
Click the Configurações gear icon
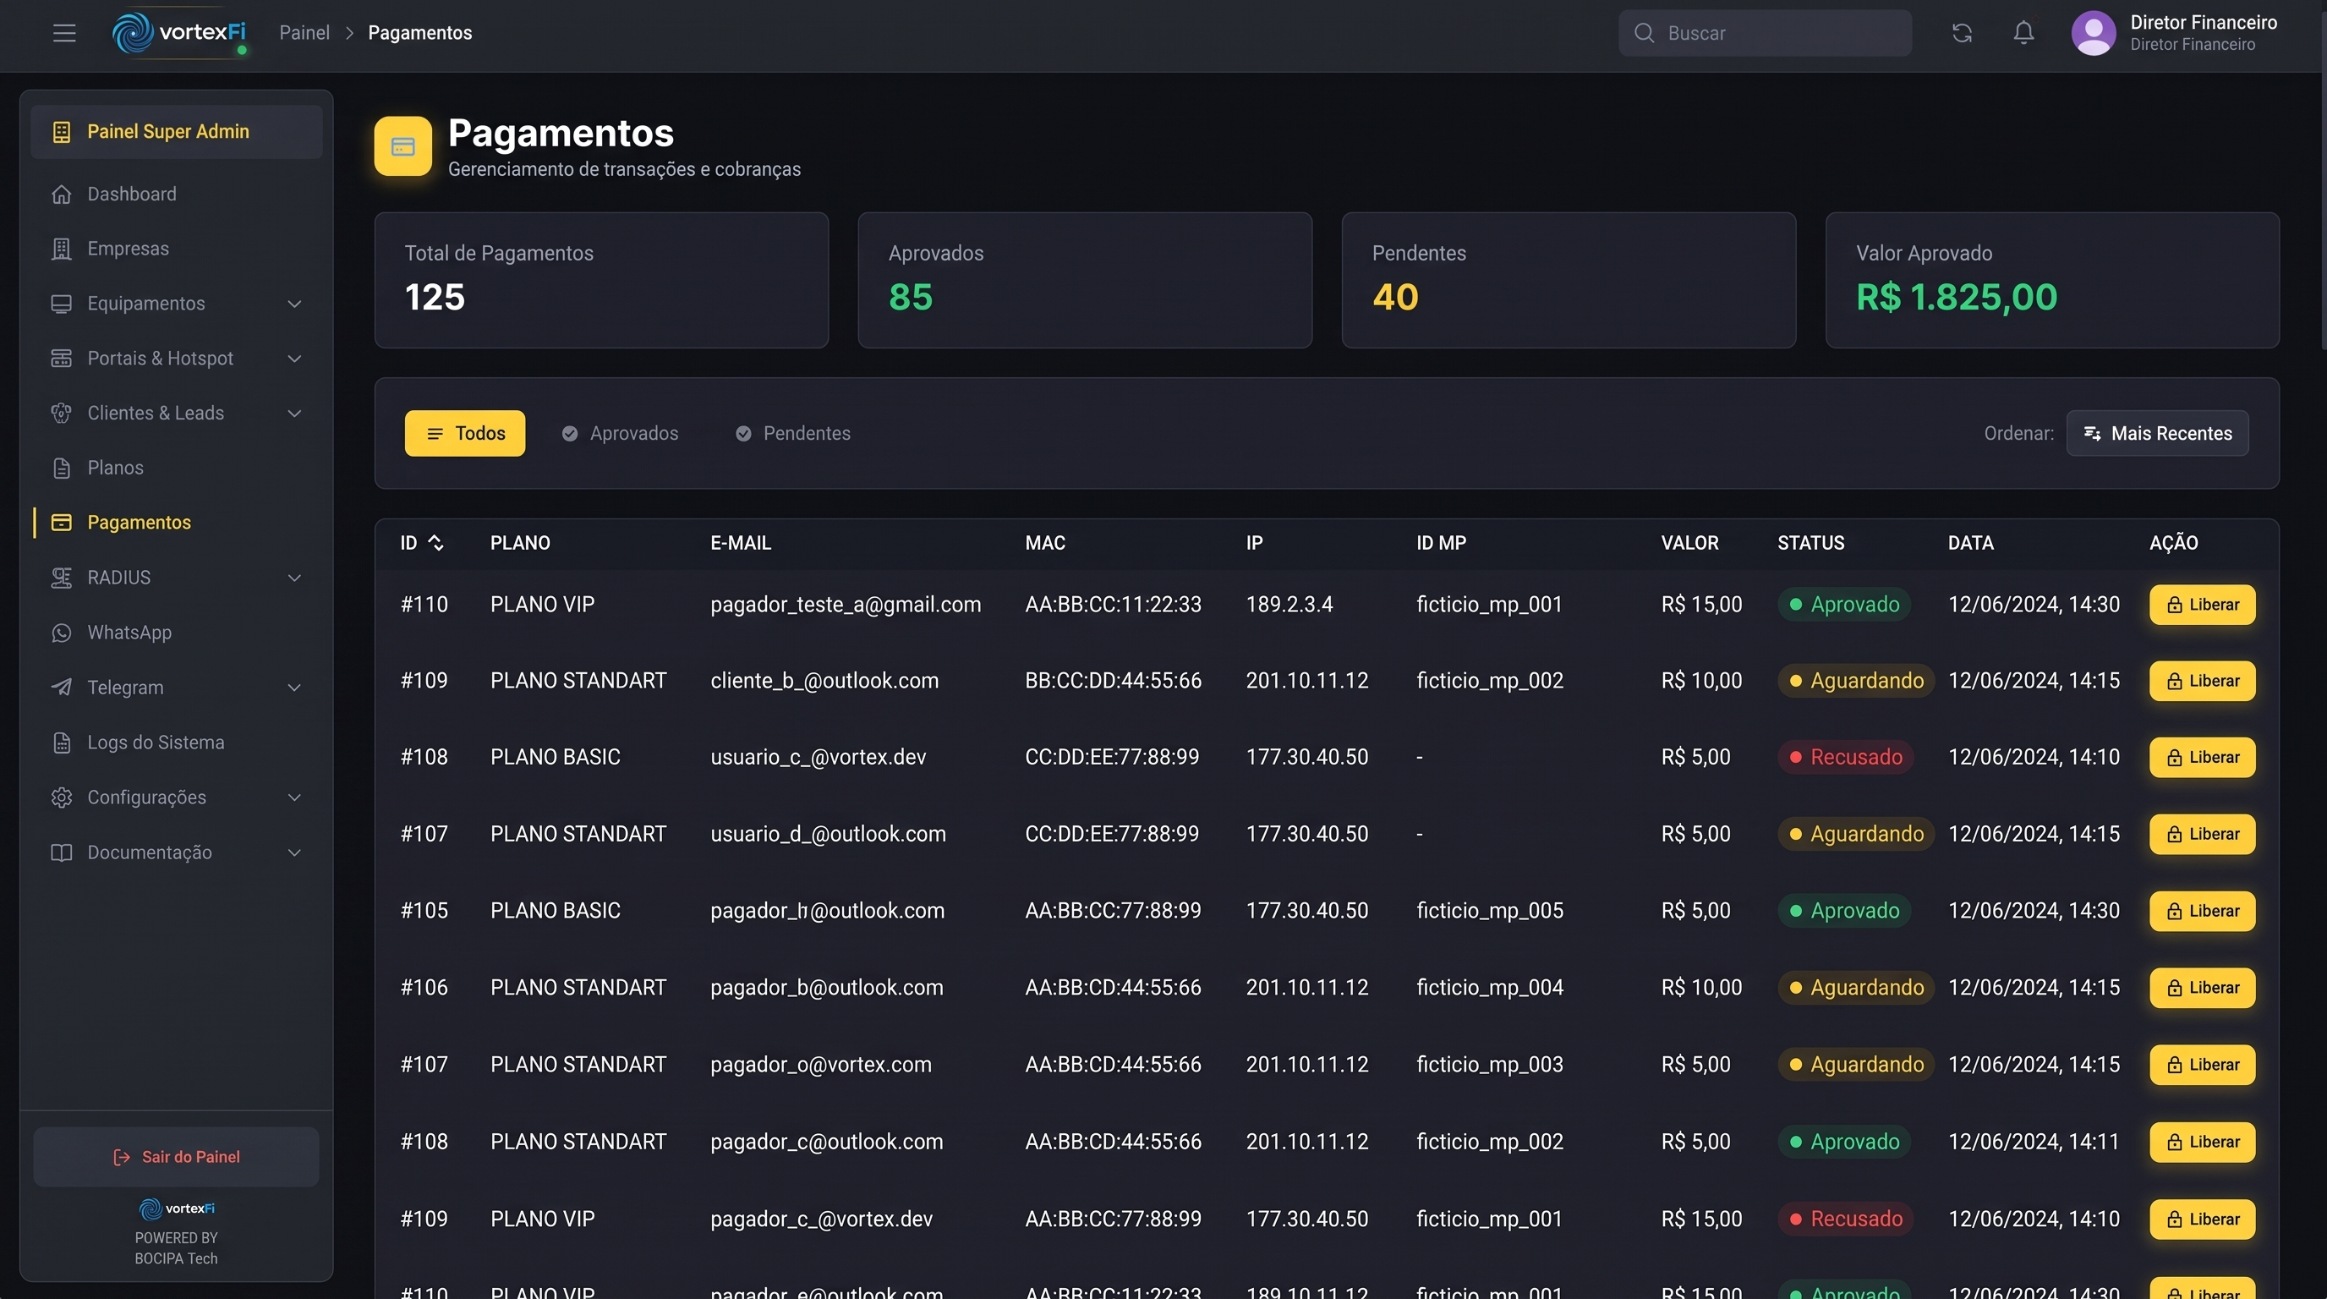62,797
